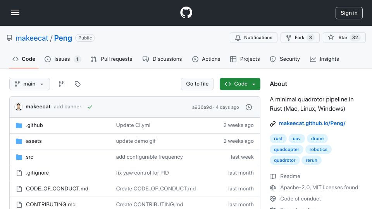Switch to the Issues tab
This screenshot has width=372, height=209.
click(63, 59)
